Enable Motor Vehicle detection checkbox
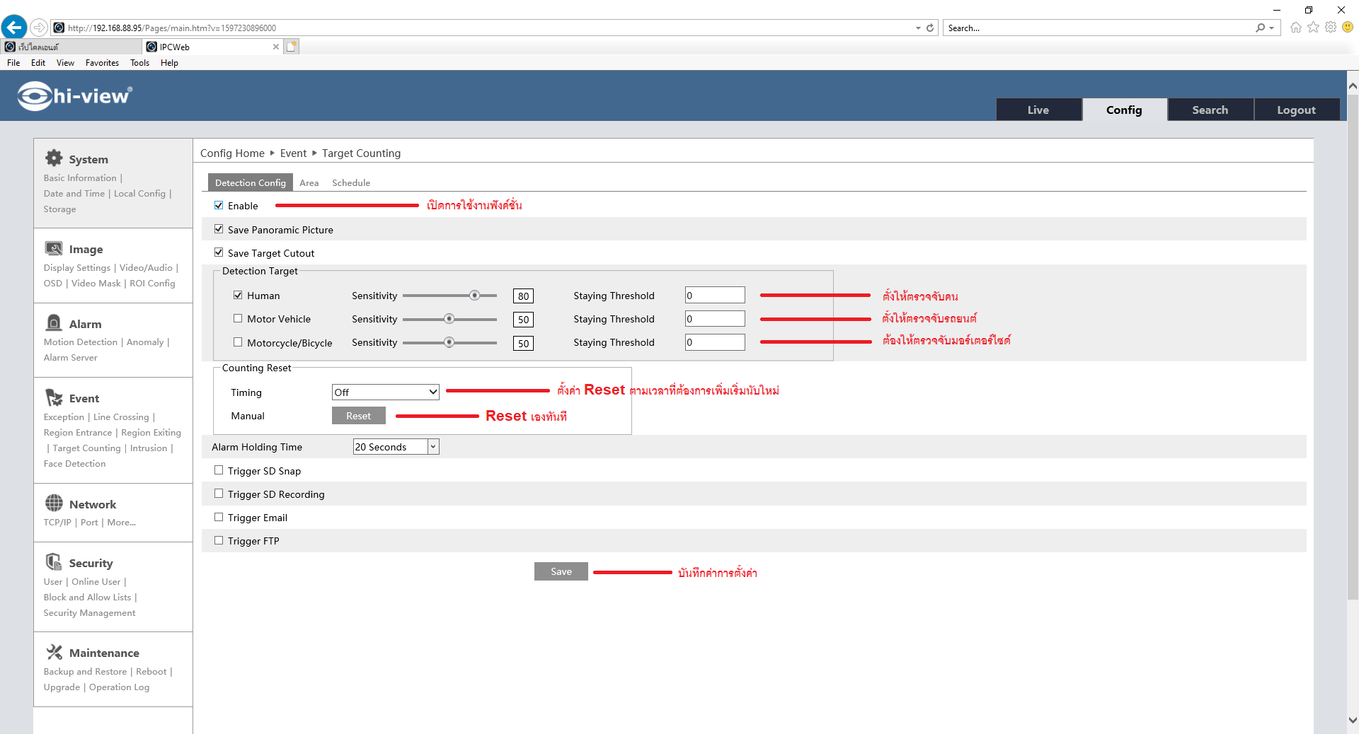This screenshot has width=1359, height=734. pyautogui.click(x=238, y=319)
